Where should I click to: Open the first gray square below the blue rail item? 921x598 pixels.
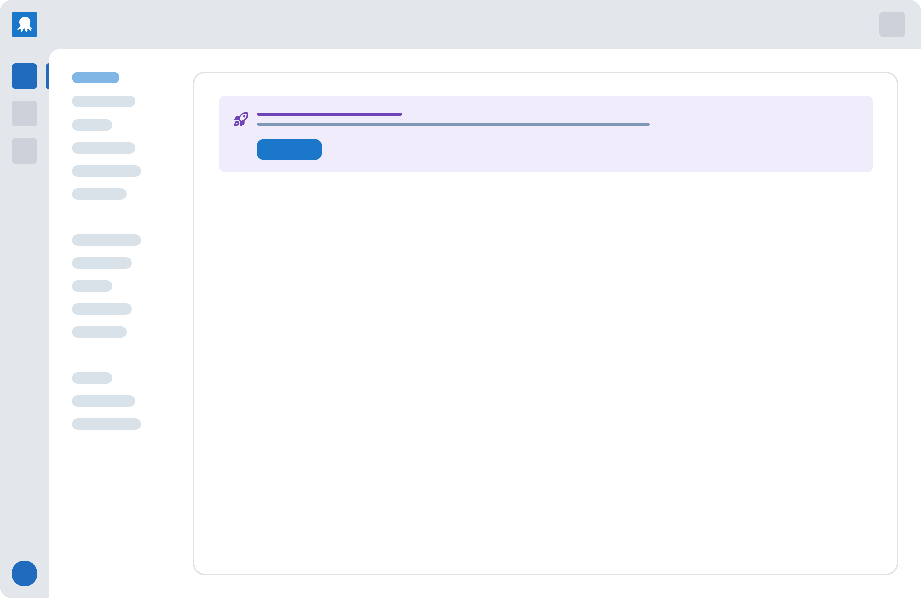(x=24, y=114)
